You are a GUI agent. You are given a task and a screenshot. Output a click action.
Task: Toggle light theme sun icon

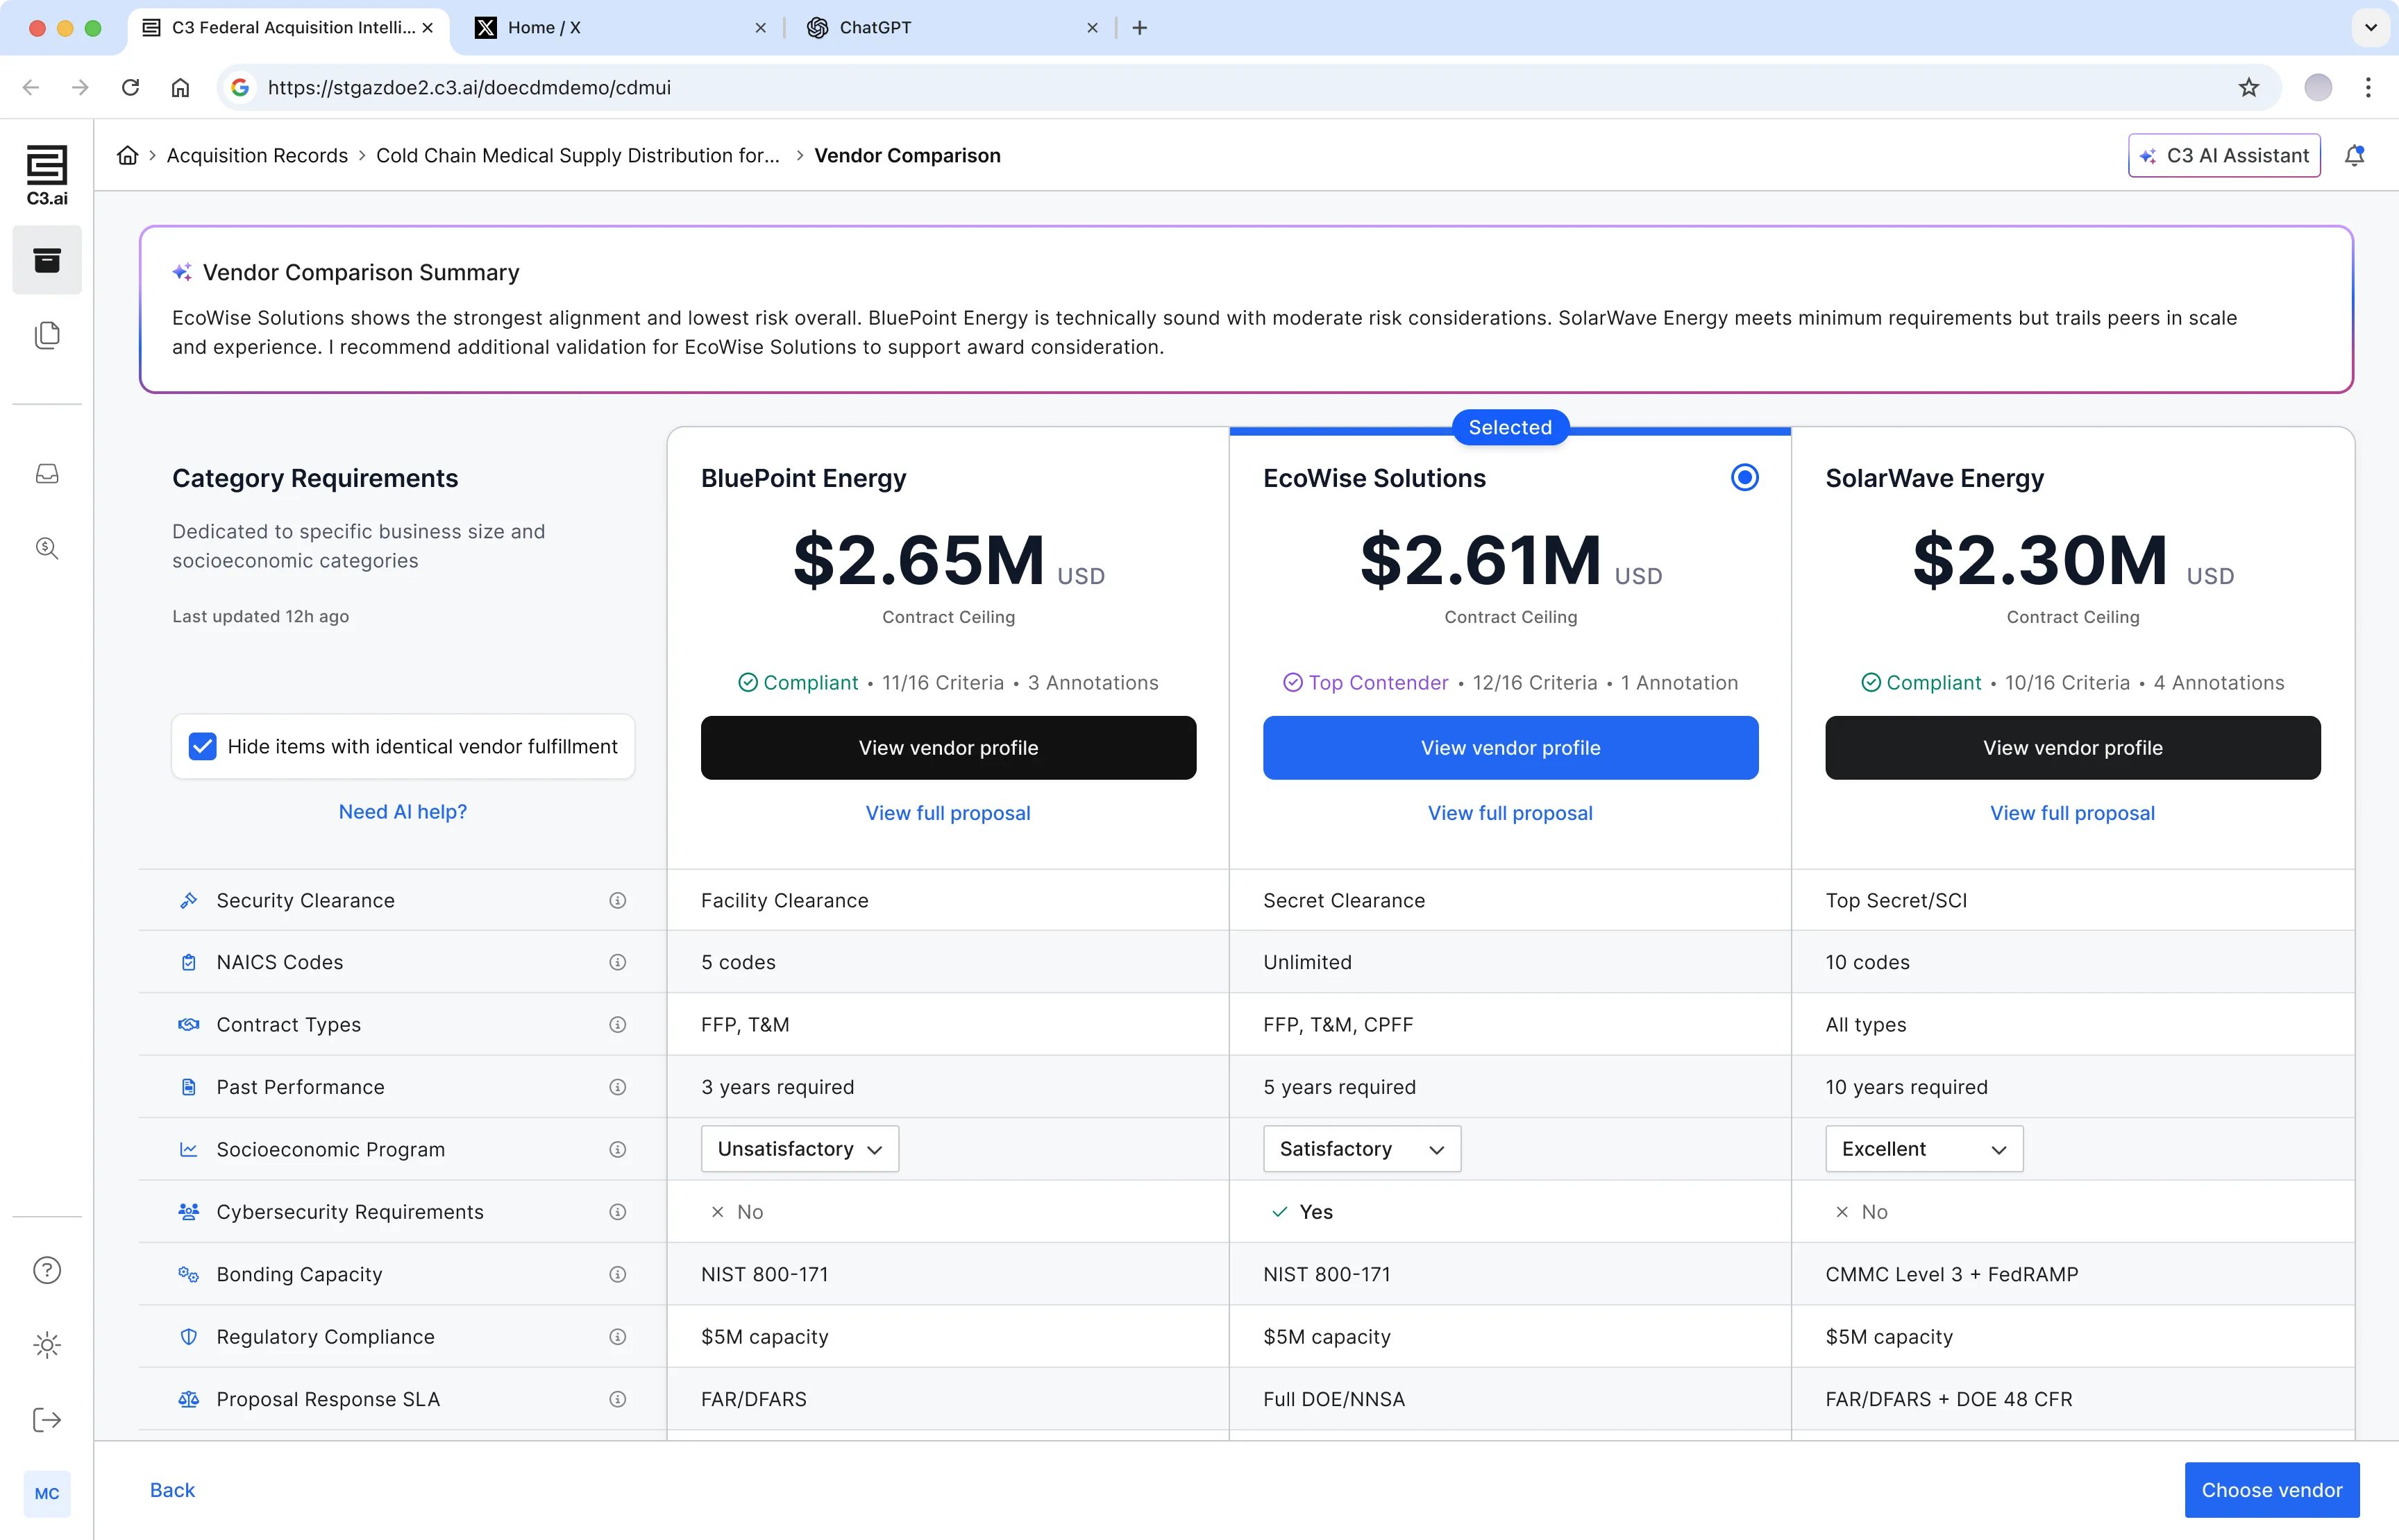click(x=47, y=1345)
